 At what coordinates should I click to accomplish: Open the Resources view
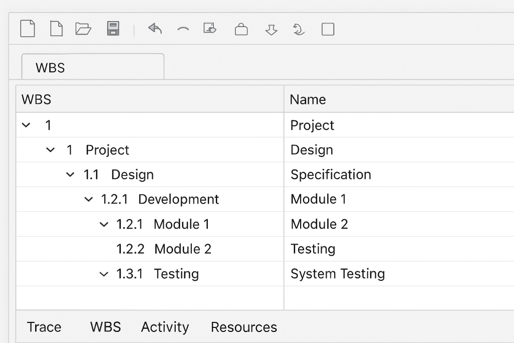243,327
